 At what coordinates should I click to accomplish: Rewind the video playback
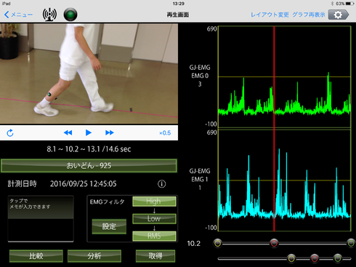(68, 132)
